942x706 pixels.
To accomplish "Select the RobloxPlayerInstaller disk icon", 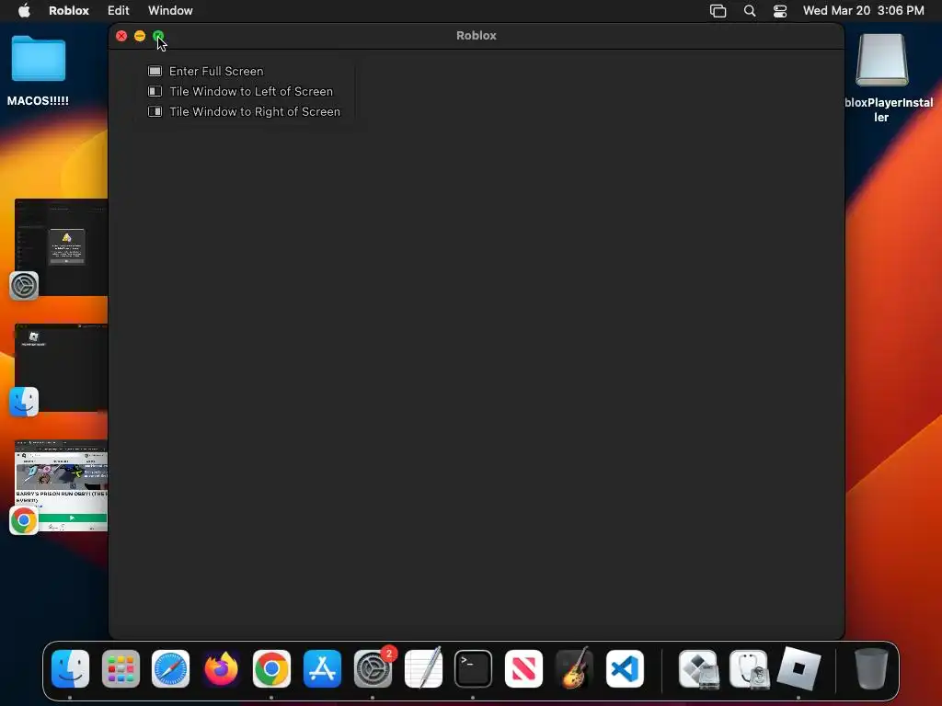I will click(x=882, y=60).
